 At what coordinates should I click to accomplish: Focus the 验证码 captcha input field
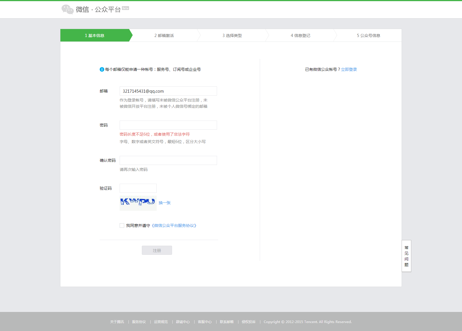[x=138, y=188]
